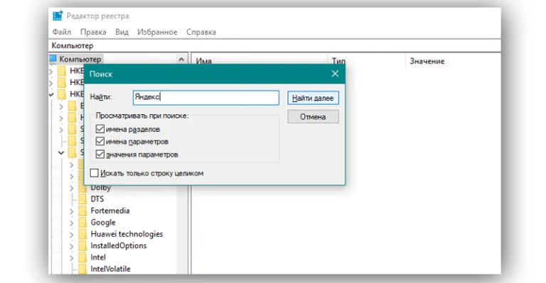Expand the InstalledOptions registry key
This screenshot has height=283, width=546.
71,246
